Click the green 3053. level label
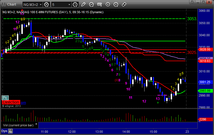Viewport: 214px width, 135px height. click(192, 19)
